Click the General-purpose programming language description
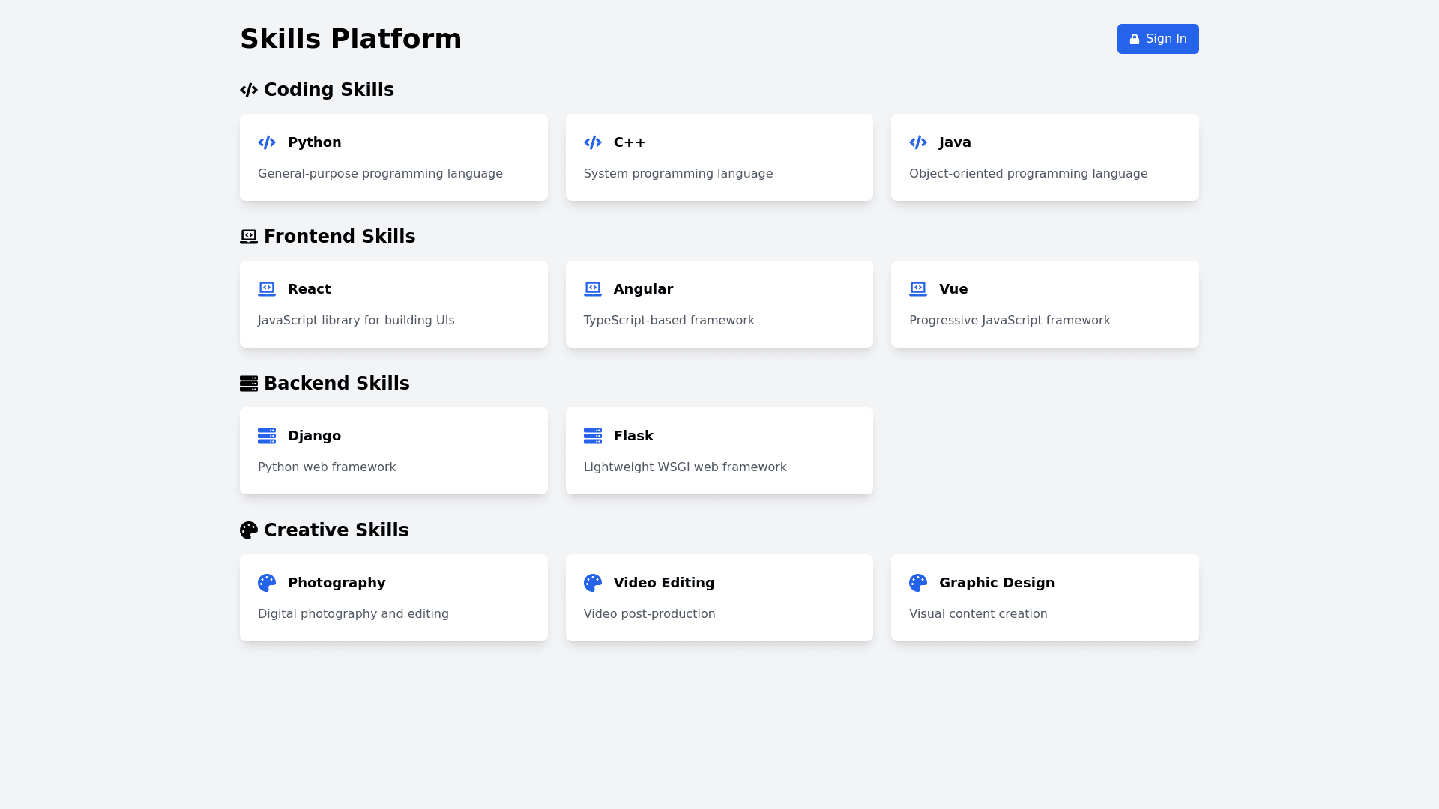1439x809 pixels. 380,174
